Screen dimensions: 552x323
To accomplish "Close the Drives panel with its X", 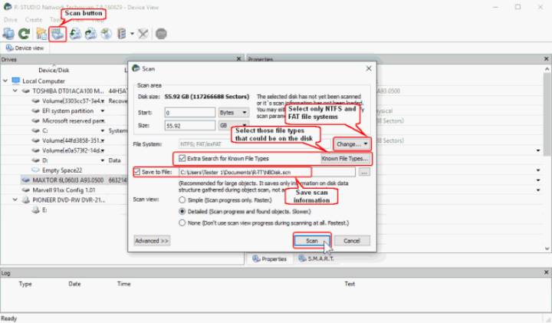I will pos(238,59).
